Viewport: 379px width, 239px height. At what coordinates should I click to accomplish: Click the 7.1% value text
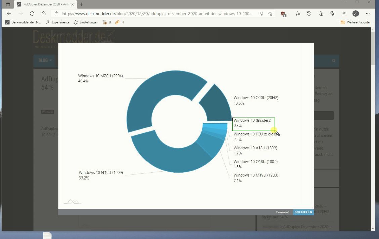(x=237, y=181)
